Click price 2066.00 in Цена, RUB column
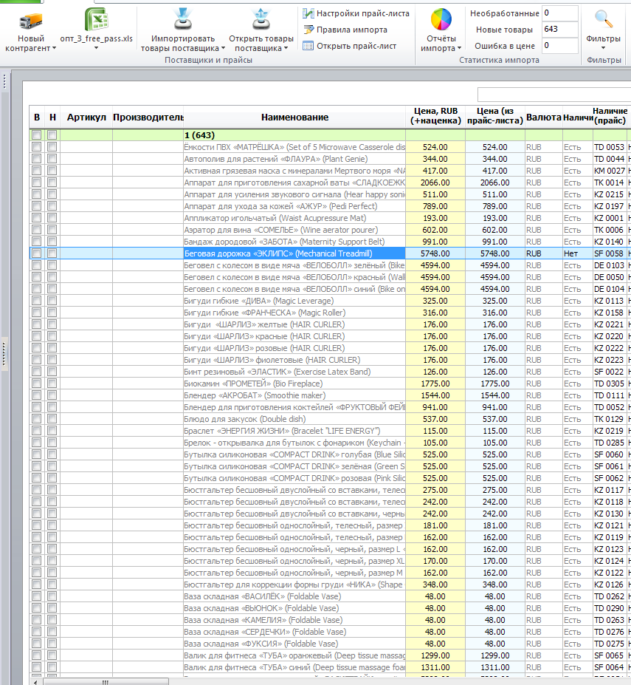Image resolution: width=631 pixels, height=685 pixels. [x=435, y=183]
